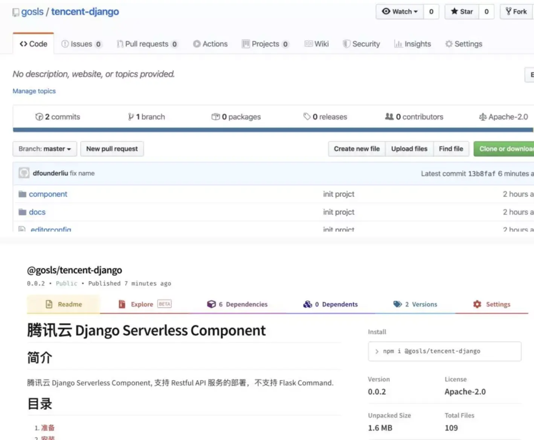534x440 pixels.
Task: Click the Insights graph icon
Action: (x=398, y=44)
